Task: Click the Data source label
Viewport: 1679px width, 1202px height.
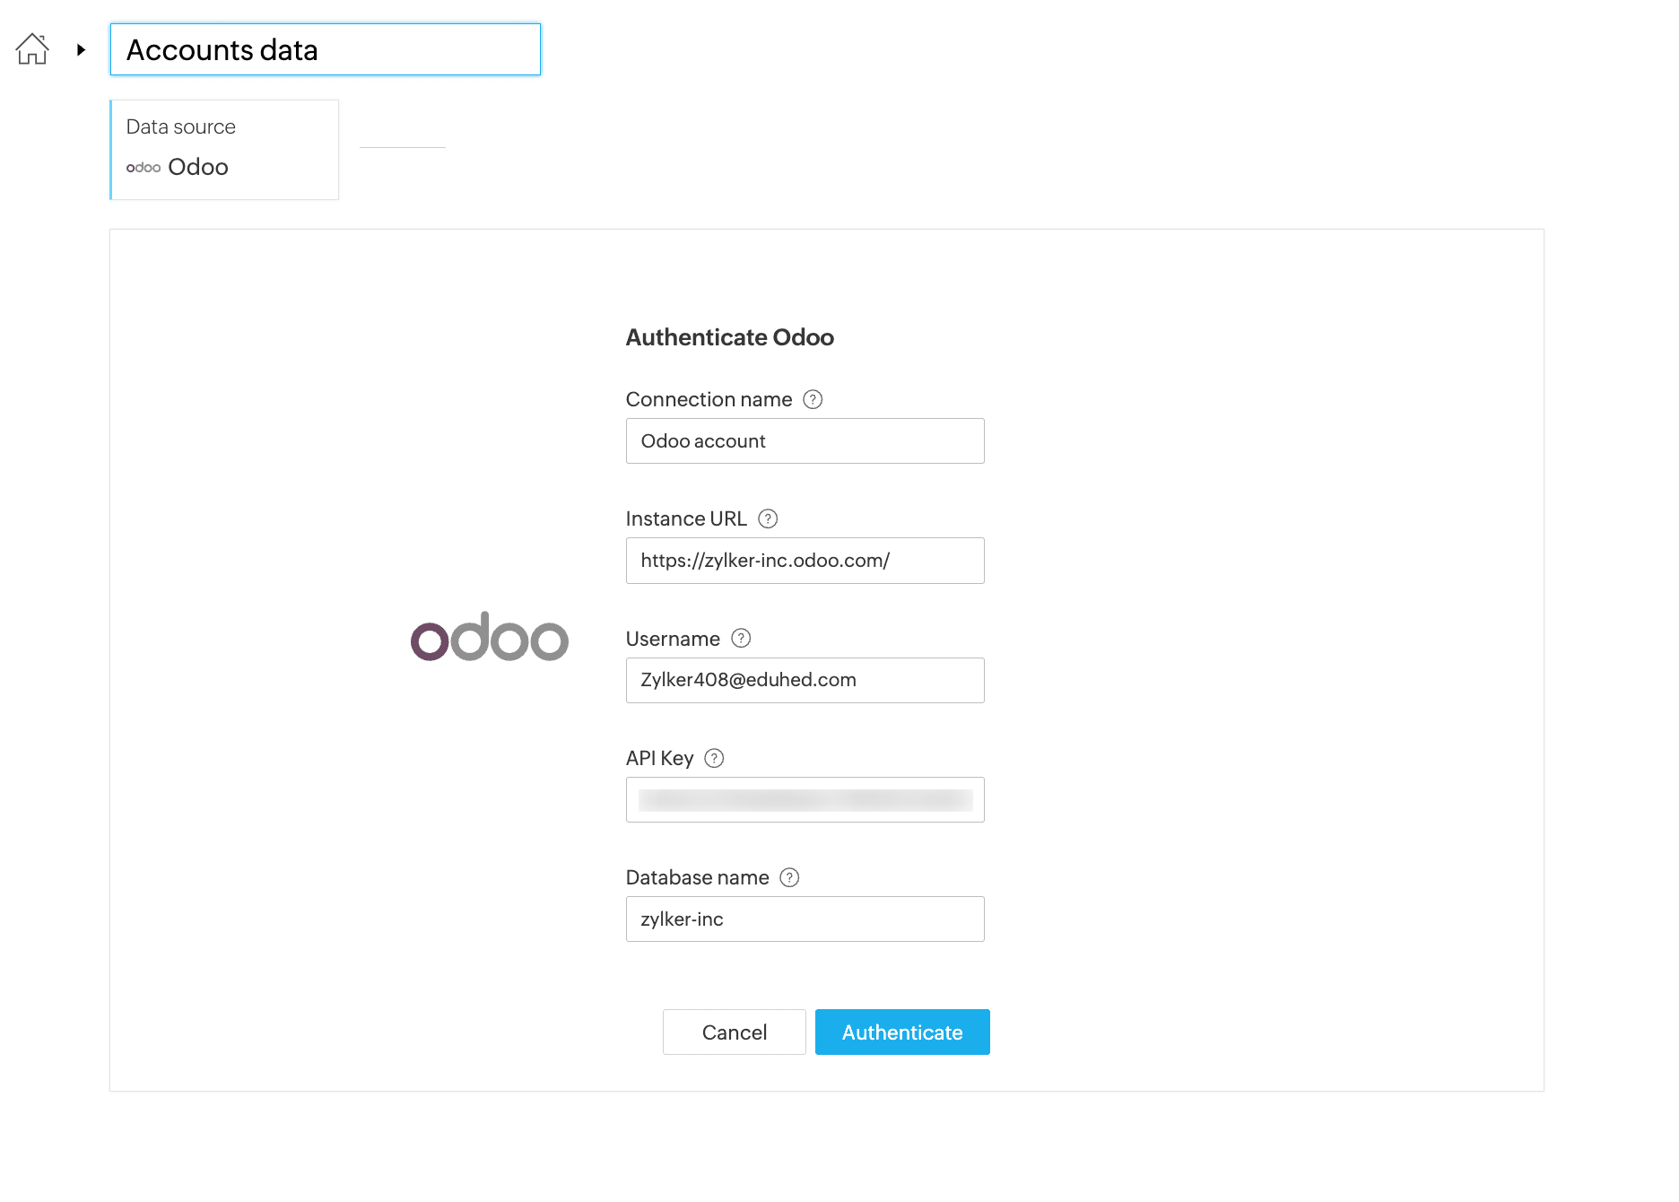Action: click(x=181, y=127)
